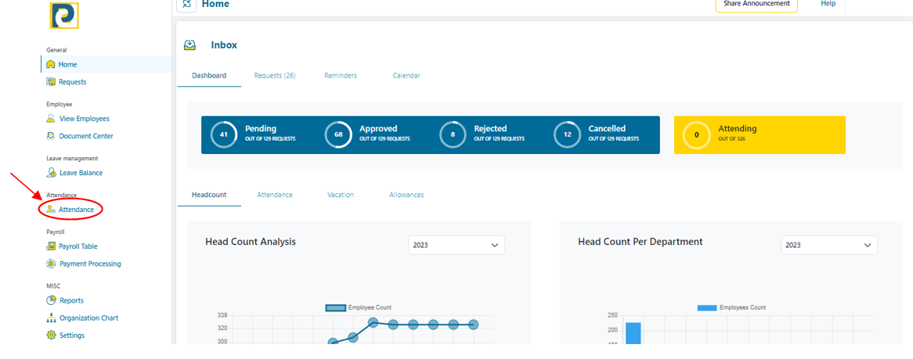Click the Settings gear icon
913x359 pixels.
(x=51, y=336)
